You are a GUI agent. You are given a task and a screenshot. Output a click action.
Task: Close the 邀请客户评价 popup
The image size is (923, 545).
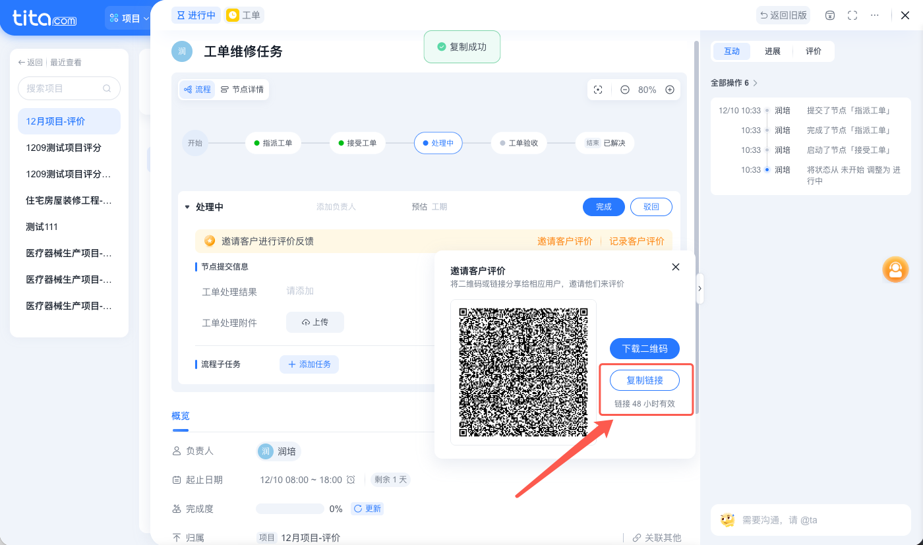675,267
